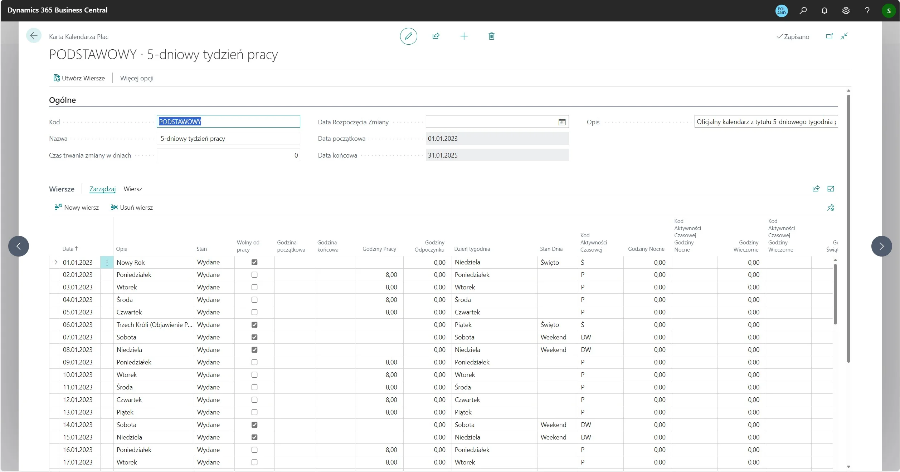This screenshot has width=900, height=472.
Task: Click Utwórz Wiersze button
Action: coord(79,78)
